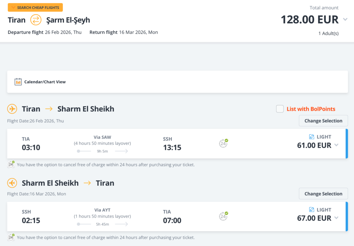The image size is (354, 246).
Task: Click the edit icon next to 61.00 EUR LIGHT
Action: click(x=312, y=137)
